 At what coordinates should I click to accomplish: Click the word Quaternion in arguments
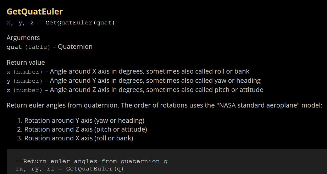pyautogui.click(x=75, y=47)
